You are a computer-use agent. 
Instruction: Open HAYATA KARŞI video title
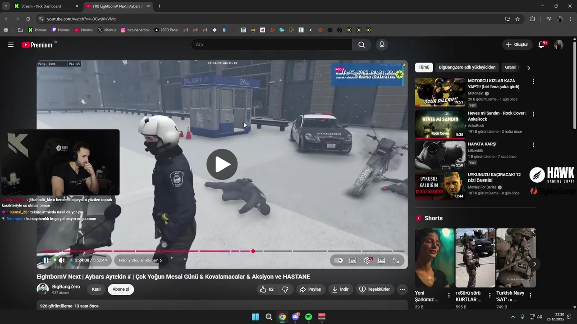(482, 144)
